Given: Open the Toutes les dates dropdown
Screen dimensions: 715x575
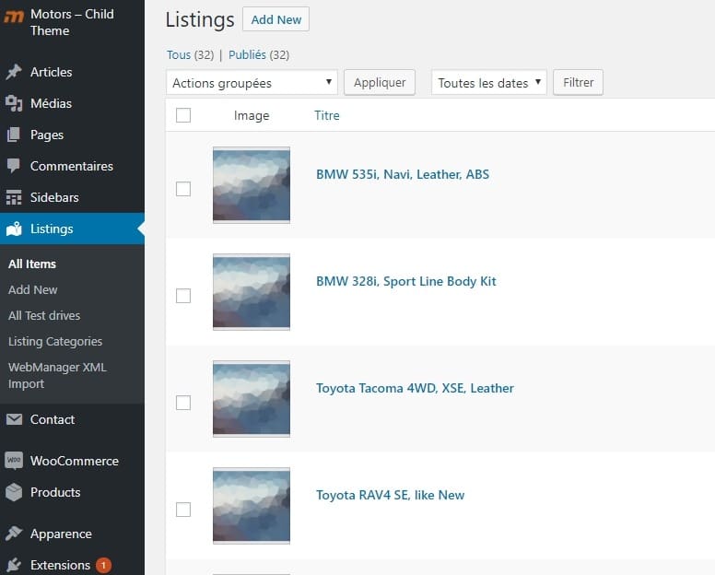Looking at the screenshot, I should [489, 83].
